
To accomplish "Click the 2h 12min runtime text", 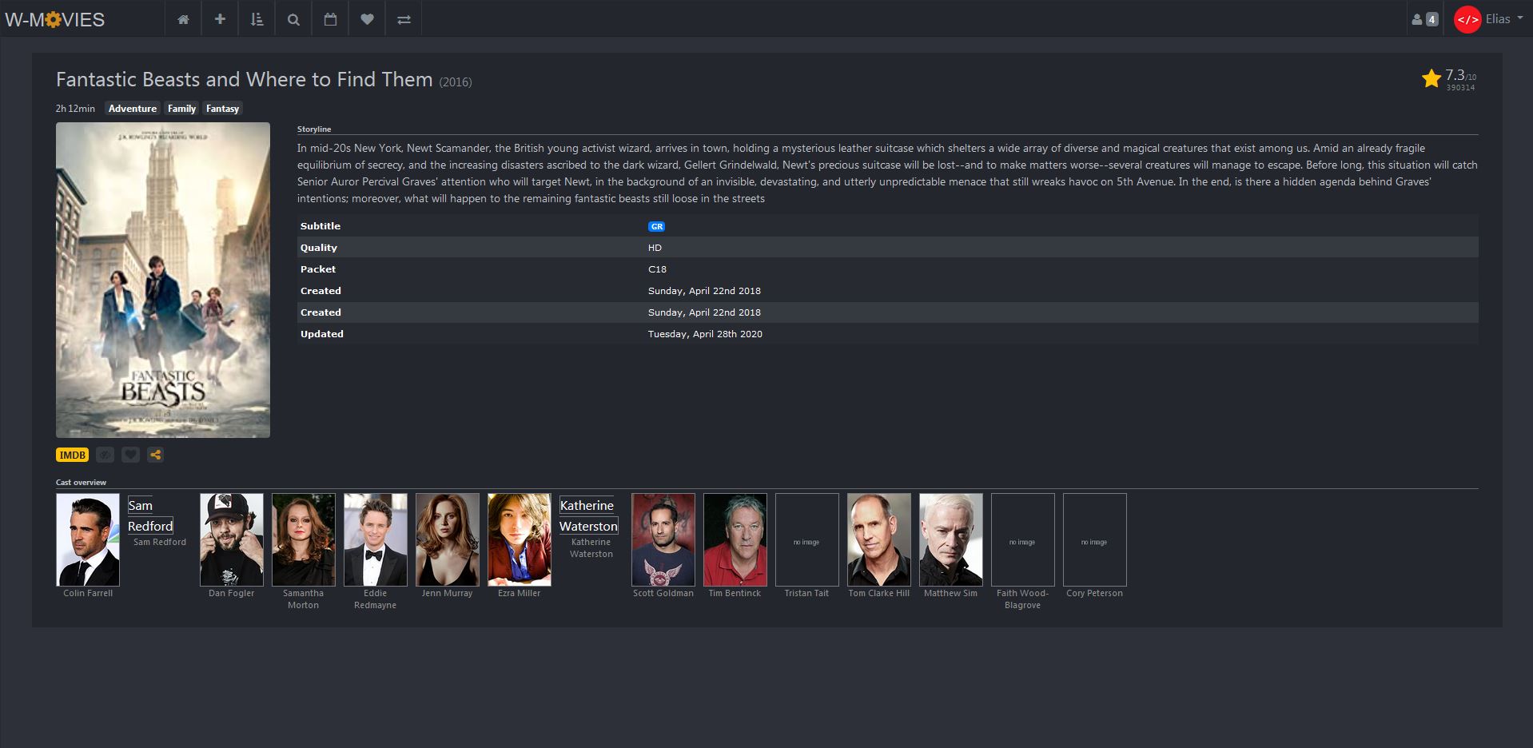I will pos(75,109).
